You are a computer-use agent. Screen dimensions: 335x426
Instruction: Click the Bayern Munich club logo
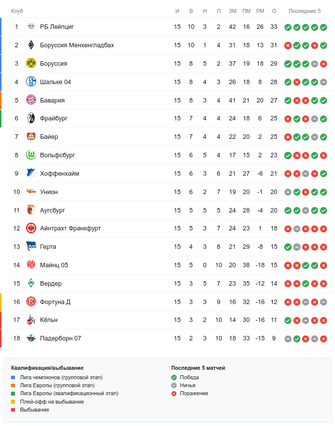pos(31,100)
